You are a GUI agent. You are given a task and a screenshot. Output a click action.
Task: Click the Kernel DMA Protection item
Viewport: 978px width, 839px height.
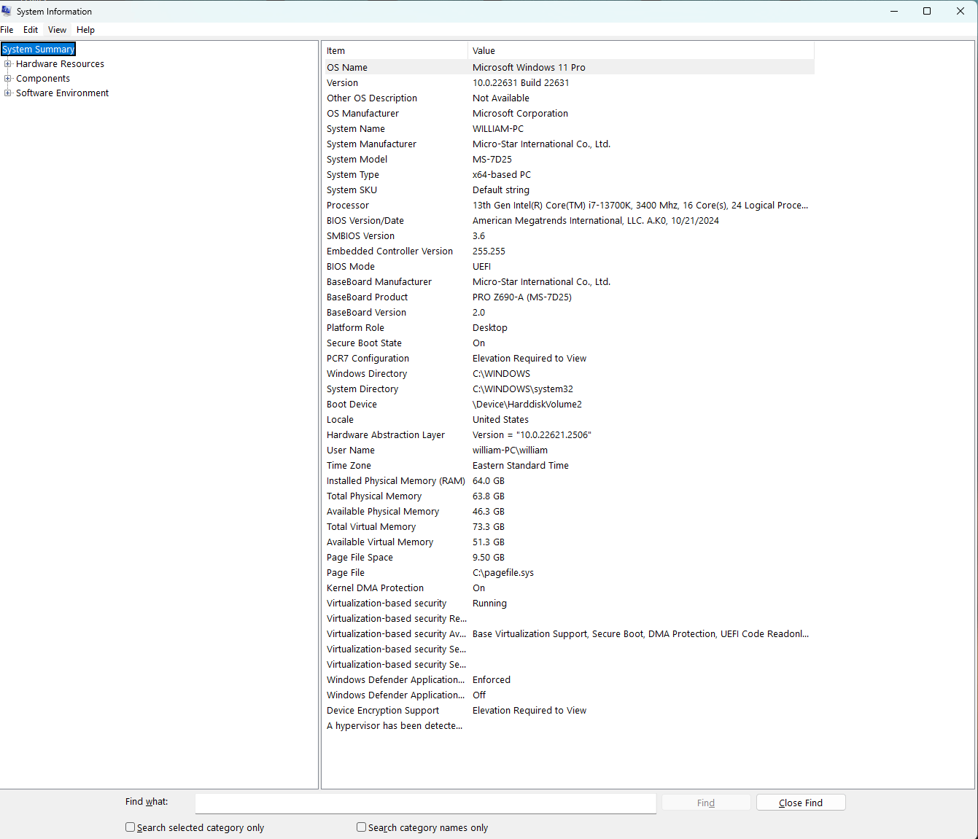point(375,588)
